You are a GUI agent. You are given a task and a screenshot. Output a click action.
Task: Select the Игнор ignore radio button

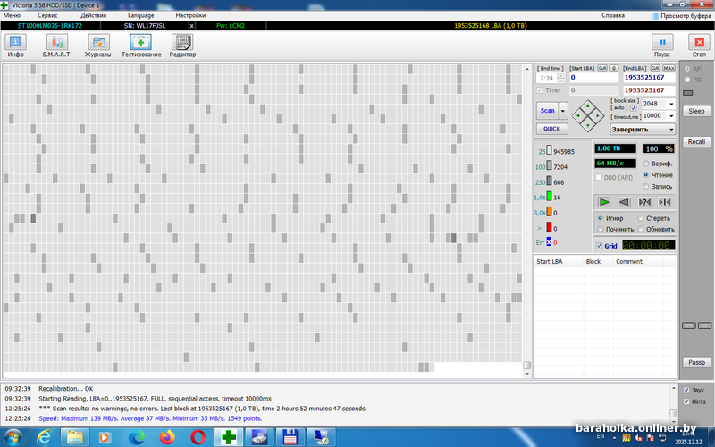601,218
